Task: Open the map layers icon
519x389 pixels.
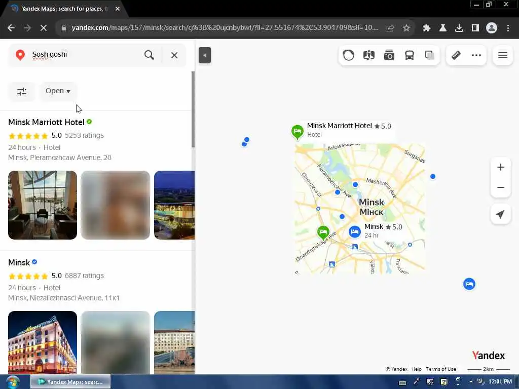Action: [x=430, y=55]
